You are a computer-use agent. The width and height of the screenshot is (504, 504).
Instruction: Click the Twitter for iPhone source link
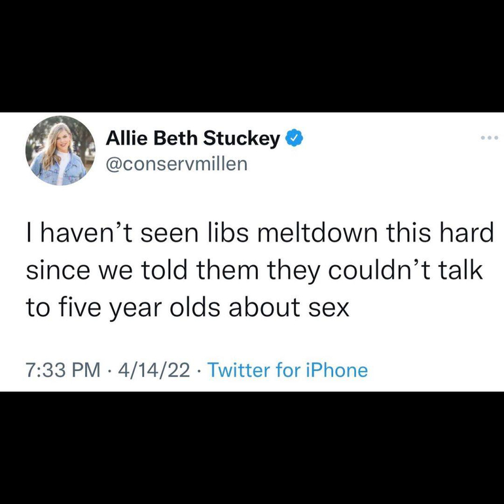[288, 371]
